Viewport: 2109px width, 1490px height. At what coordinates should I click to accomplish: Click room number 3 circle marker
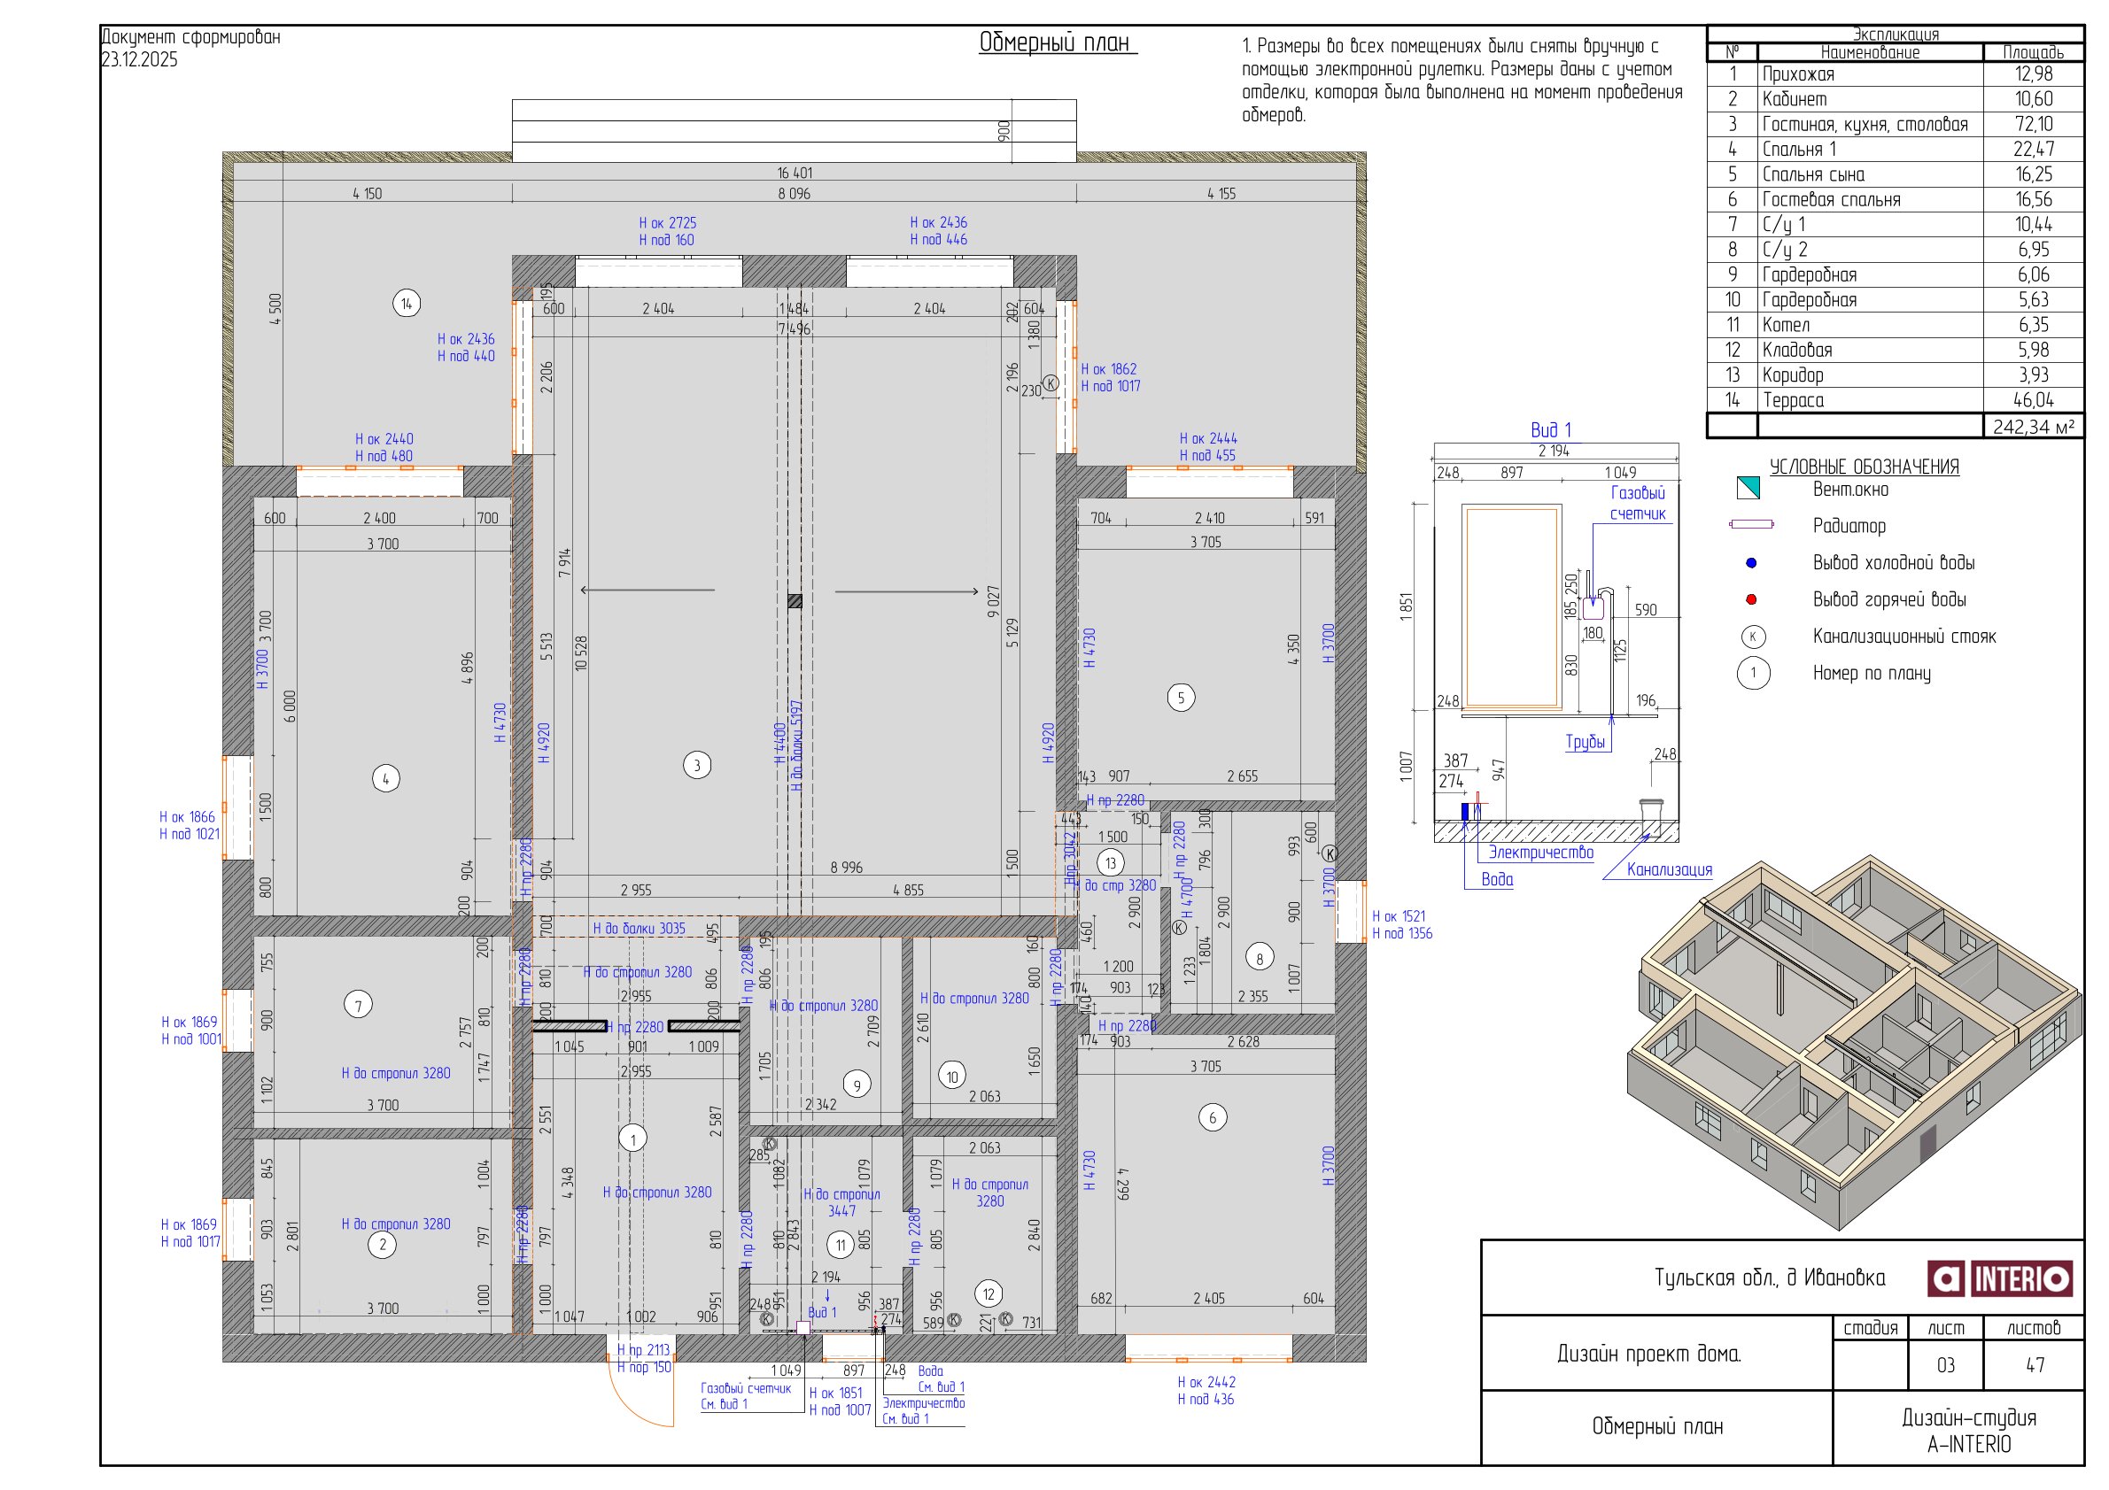click(x=696, y=765)
